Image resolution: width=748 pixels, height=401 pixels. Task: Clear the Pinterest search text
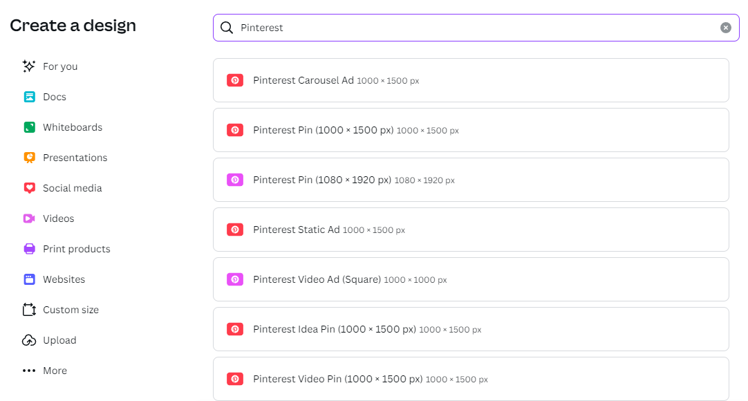point(726,28)
